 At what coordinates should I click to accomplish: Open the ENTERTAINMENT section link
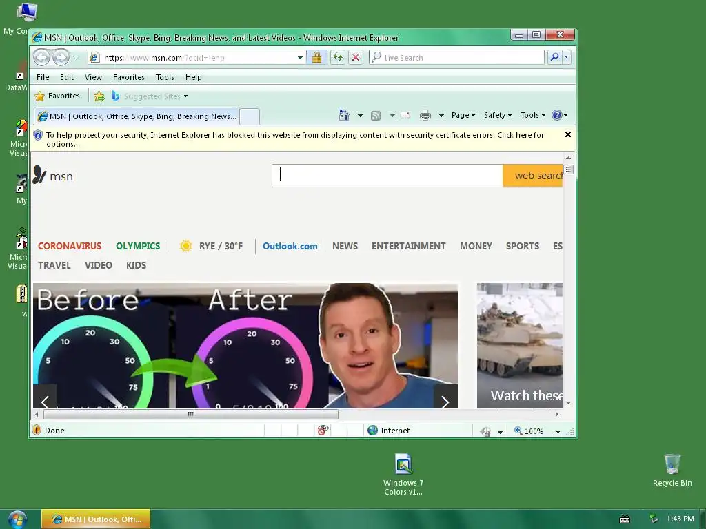[x=408, y=246]
